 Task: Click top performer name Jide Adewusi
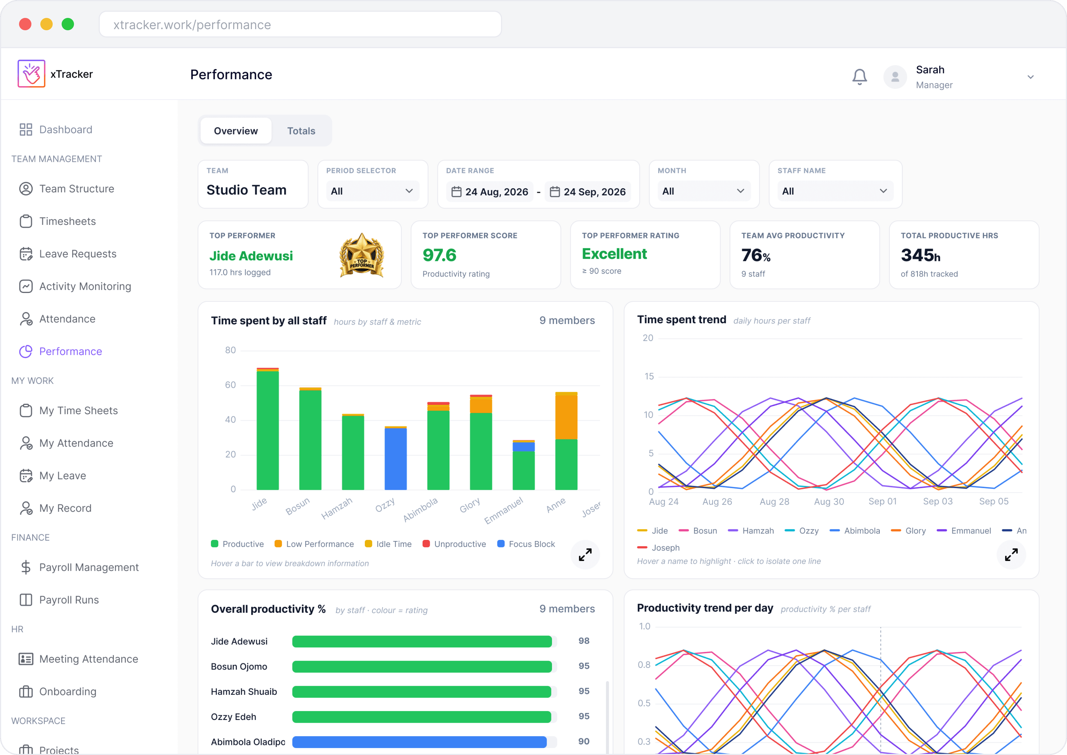[251, 256]
